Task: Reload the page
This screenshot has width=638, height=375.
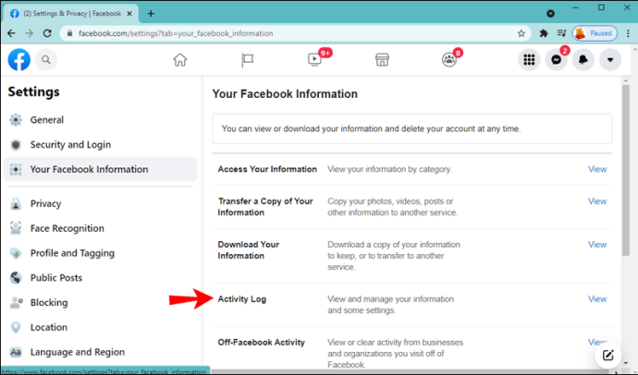Action: [47, 33]
